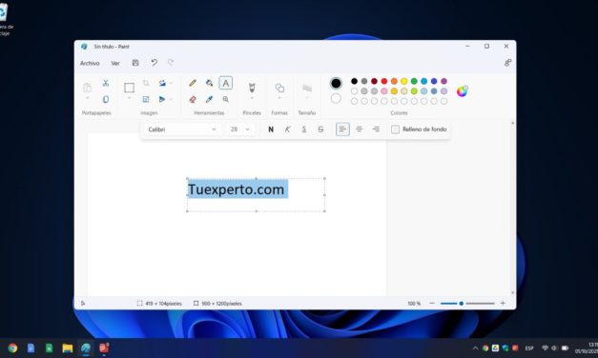Select the Color picker eyedropper tool
The width and height of the screenshot is (598, 358).
[x=209, y=99]
